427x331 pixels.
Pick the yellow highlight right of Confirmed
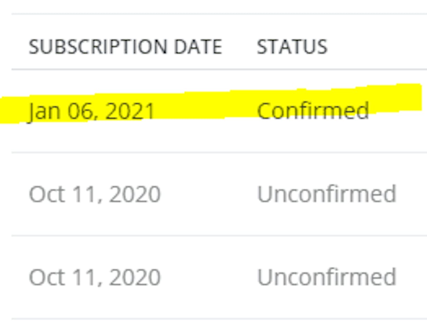[x=396, y=98]
